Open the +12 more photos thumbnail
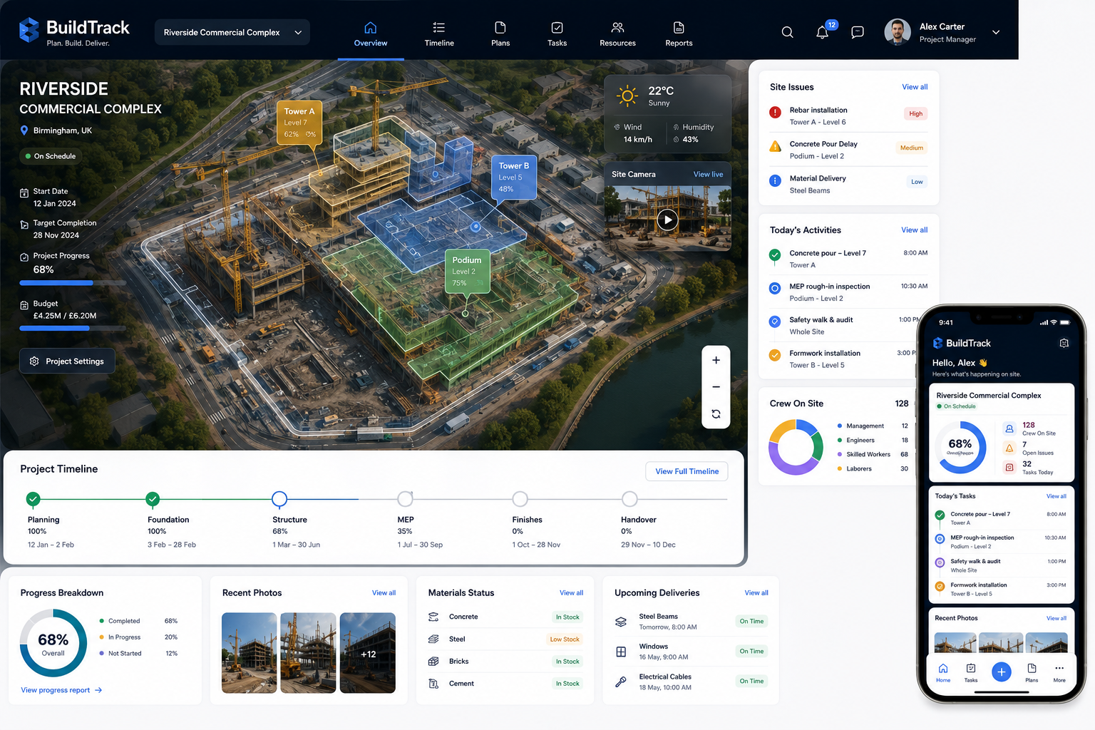Viewport: 1095px width, 730px height. click(368, 653)
